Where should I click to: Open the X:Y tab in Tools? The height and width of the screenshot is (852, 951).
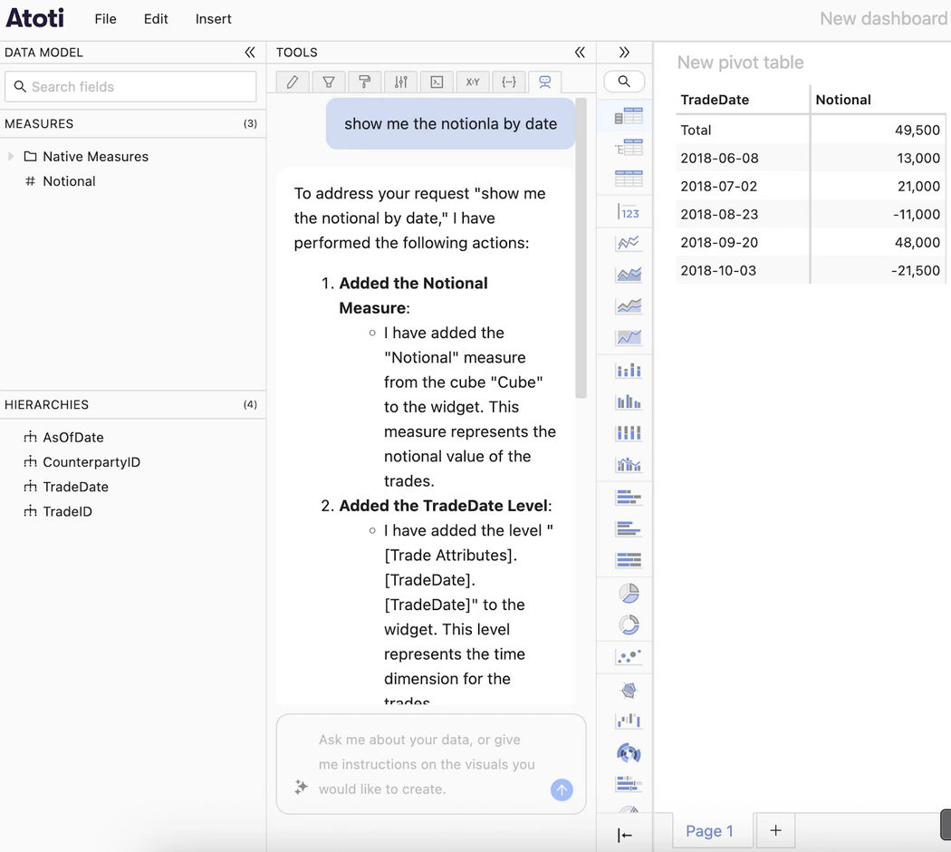click(473, 82)
